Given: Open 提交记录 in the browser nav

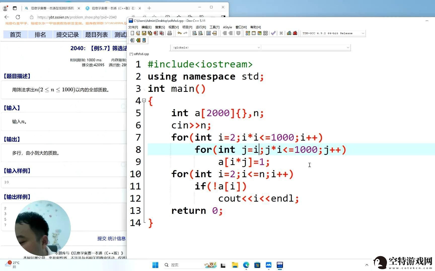Looking at the screenshot, I should click(67, 35).
